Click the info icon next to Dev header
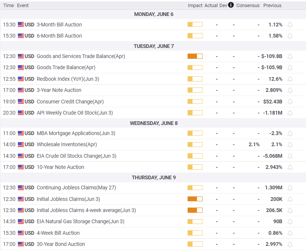This screenshot has height=250, width=306. pos(231,5)
